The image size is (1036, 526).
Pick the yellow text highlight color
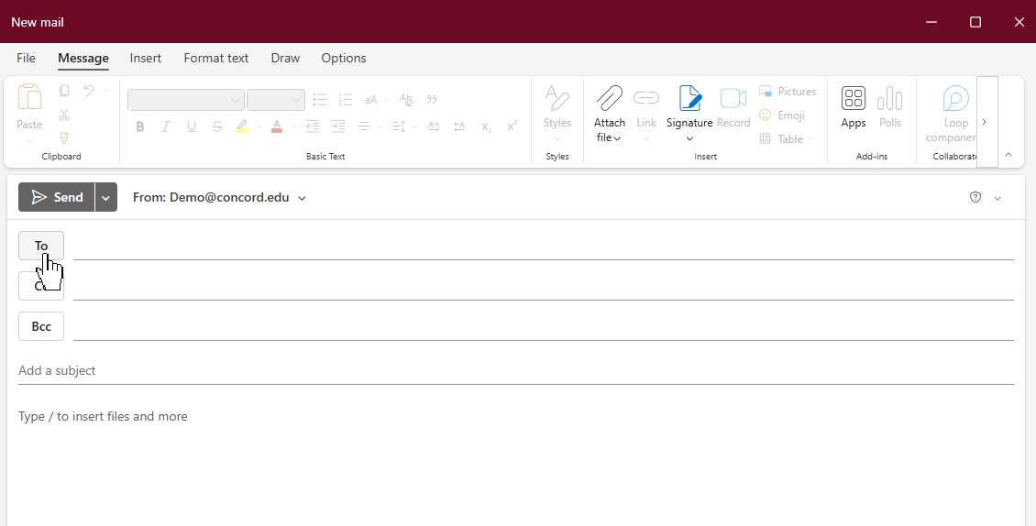(242, 126)
